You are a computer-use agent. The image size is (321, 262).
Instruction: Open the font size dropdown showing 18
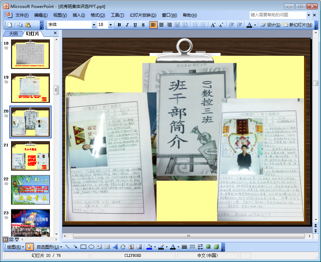coord(110,25)
